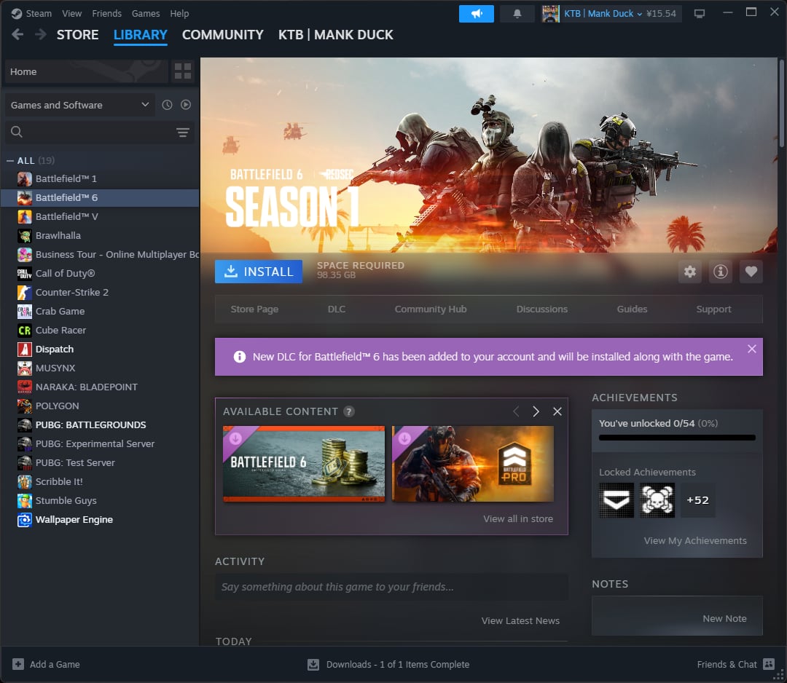
Task: Click the Friends & Chat icon
Action: tap(769, 664)
